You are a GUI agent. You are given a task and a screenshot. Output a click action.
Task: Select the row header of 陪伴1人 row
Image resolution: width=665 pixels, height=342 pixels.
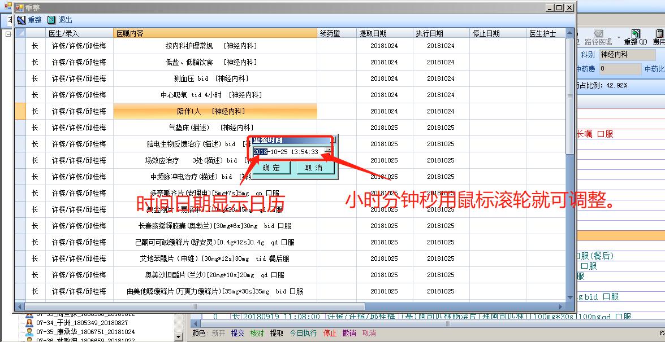20,111
